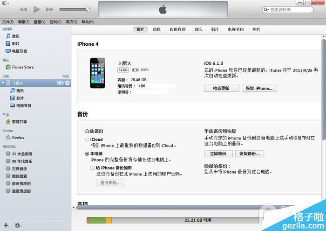This screenshot has width=326, height=231.
Task: Click the 检查更新 button
Action: [222, 88]
